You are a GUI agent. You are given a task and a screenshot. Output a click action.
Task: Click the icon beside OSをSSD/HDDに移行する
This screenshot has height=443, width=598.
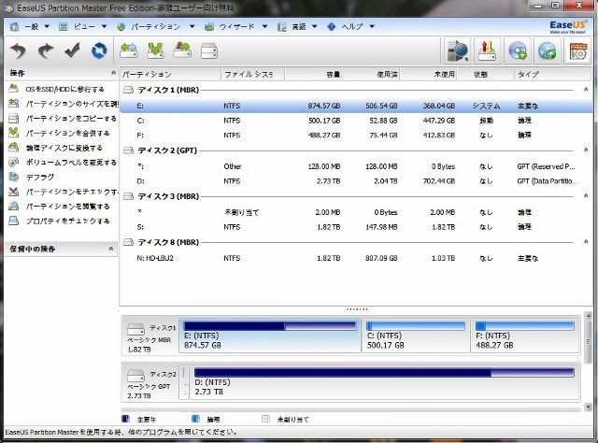click(x=13, y=89)
